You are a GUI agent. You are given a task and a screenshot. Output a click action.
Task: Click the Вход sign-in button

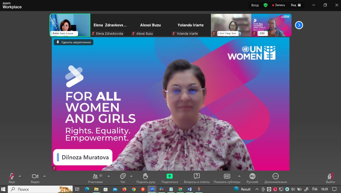255,5
